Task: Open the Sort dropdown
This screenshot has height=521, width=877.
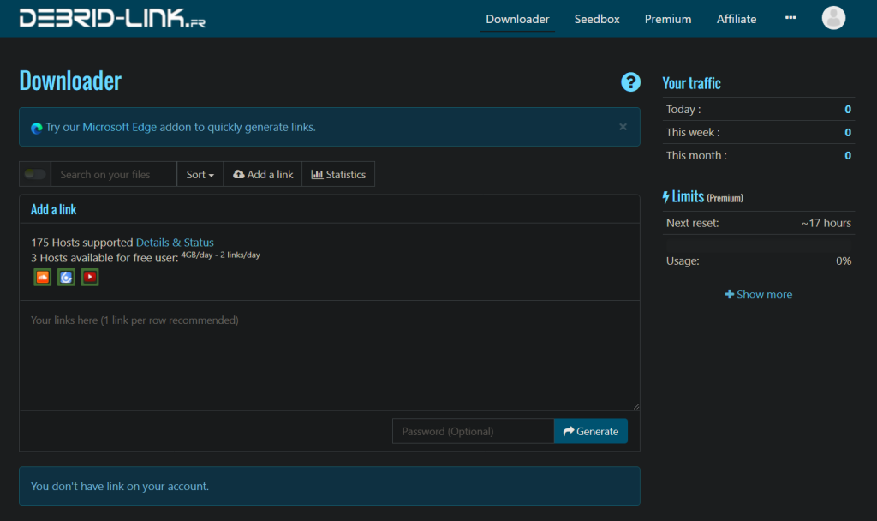Action: tap(200, 174)
